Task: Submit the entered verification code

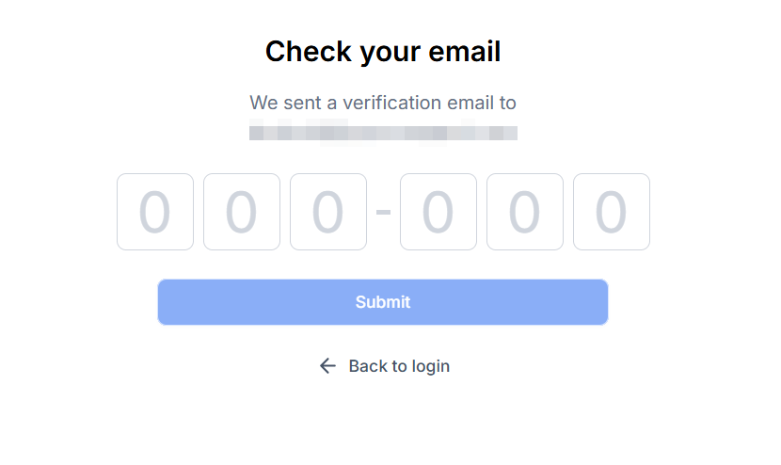Action: tap(383, 302)
